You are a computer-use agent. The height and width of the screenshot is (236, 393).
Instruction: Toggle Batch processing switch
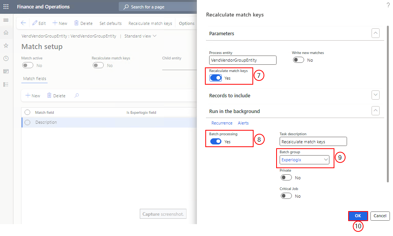coord(216,141)
